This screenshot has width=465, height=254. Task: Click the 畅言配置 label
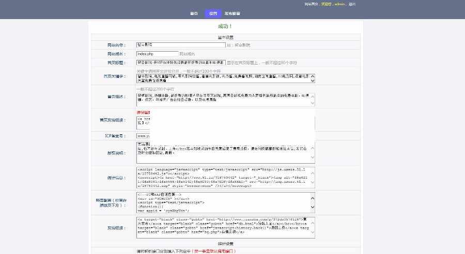(111, 203)
